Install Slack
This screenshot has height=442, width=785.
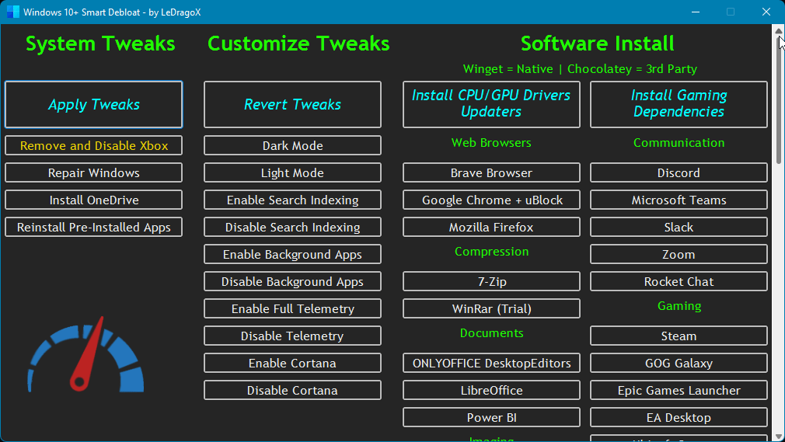[x=679, y=227]
